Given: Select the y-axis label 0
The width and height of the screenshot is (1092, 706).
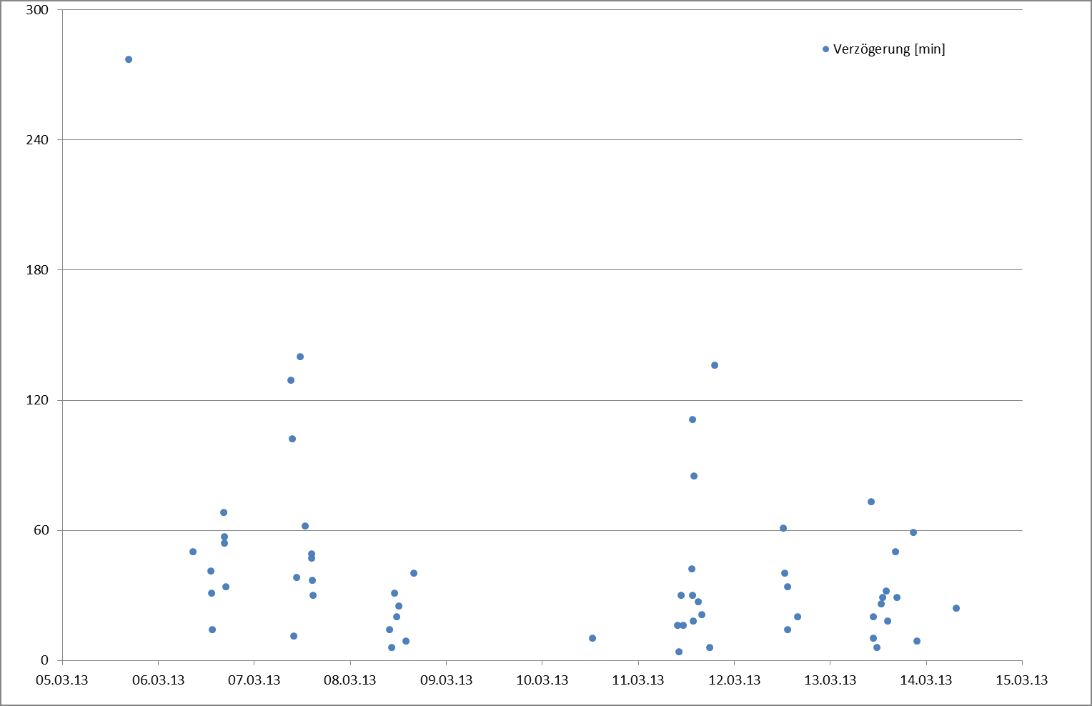Looking at the screenshot, I should pos(45,661).
